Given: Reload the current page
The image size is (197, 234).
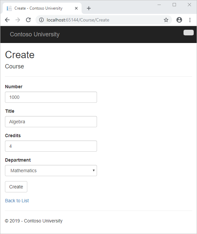Looking at the screenshot, I should click(28, 20).
